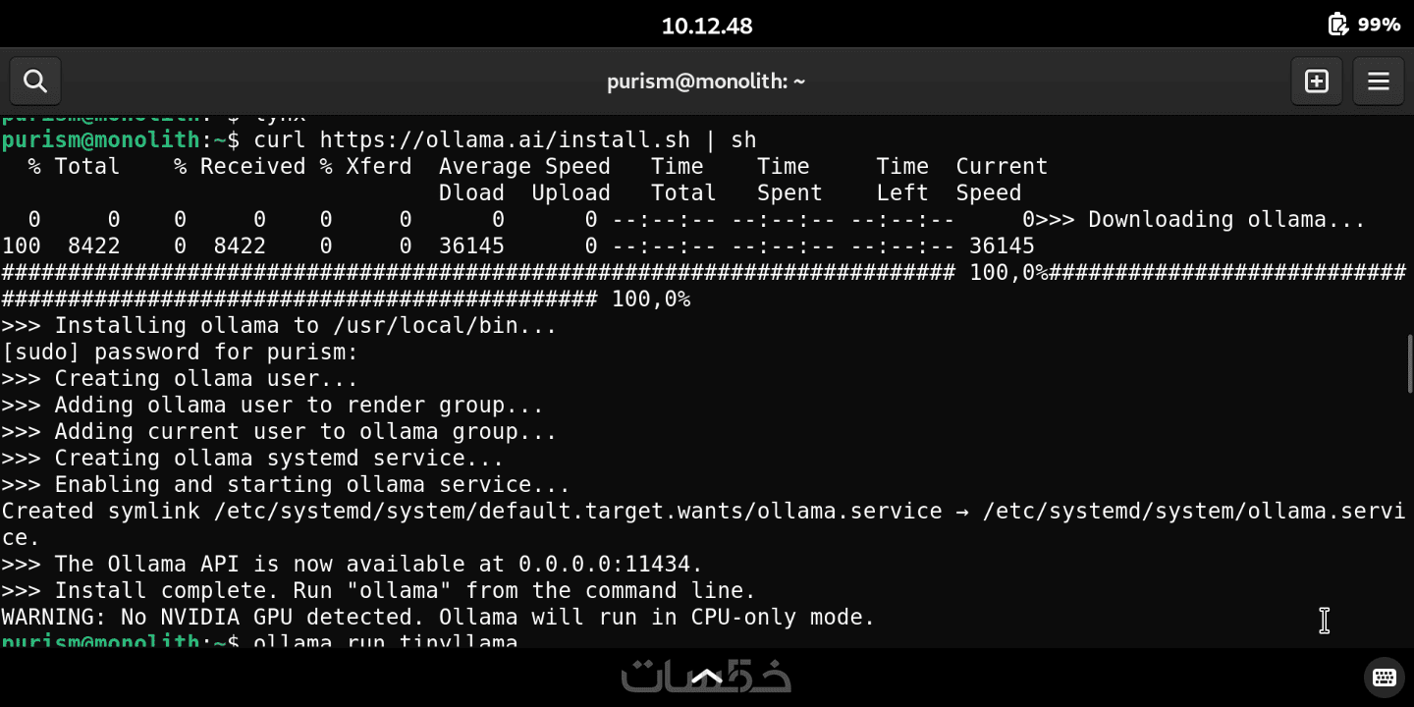This screenshot has height=707, width=1414.
Task: Click the second-row "100,0%" progress text
Action: point(651,299)
